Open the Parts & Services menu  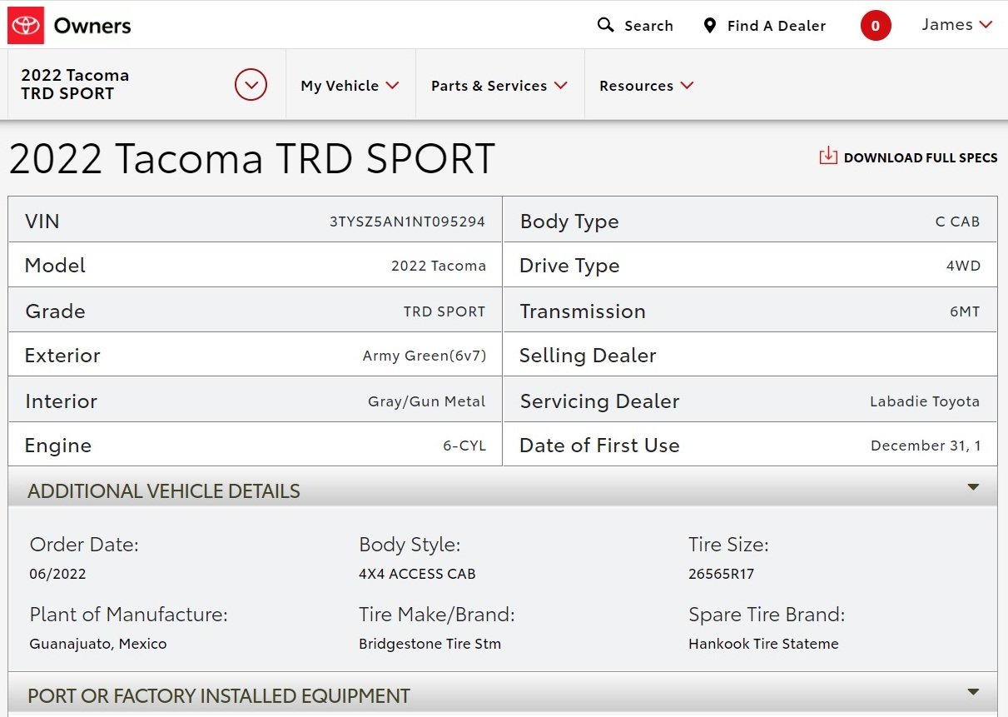coord(499,85)
